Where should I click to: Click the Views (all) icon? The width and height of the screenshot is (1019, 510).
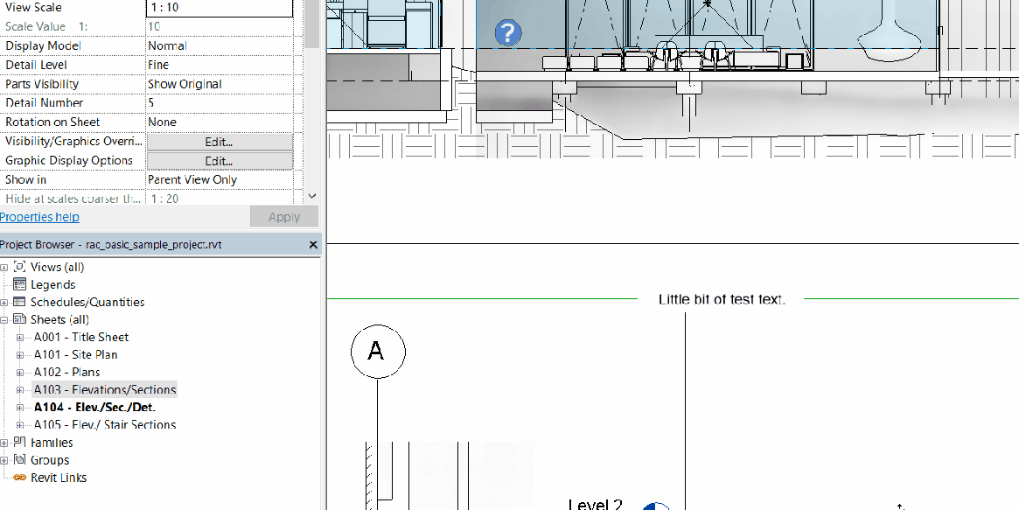(20, 267)
